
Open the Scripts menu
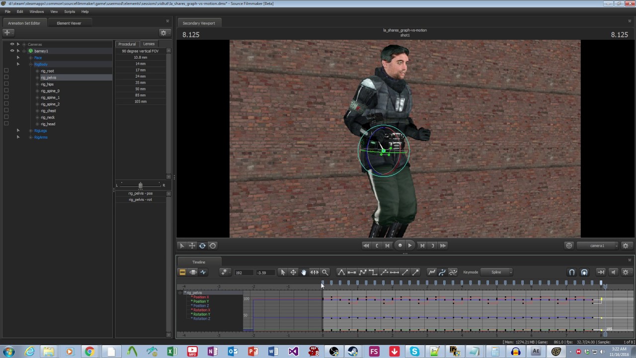[70, 11]
